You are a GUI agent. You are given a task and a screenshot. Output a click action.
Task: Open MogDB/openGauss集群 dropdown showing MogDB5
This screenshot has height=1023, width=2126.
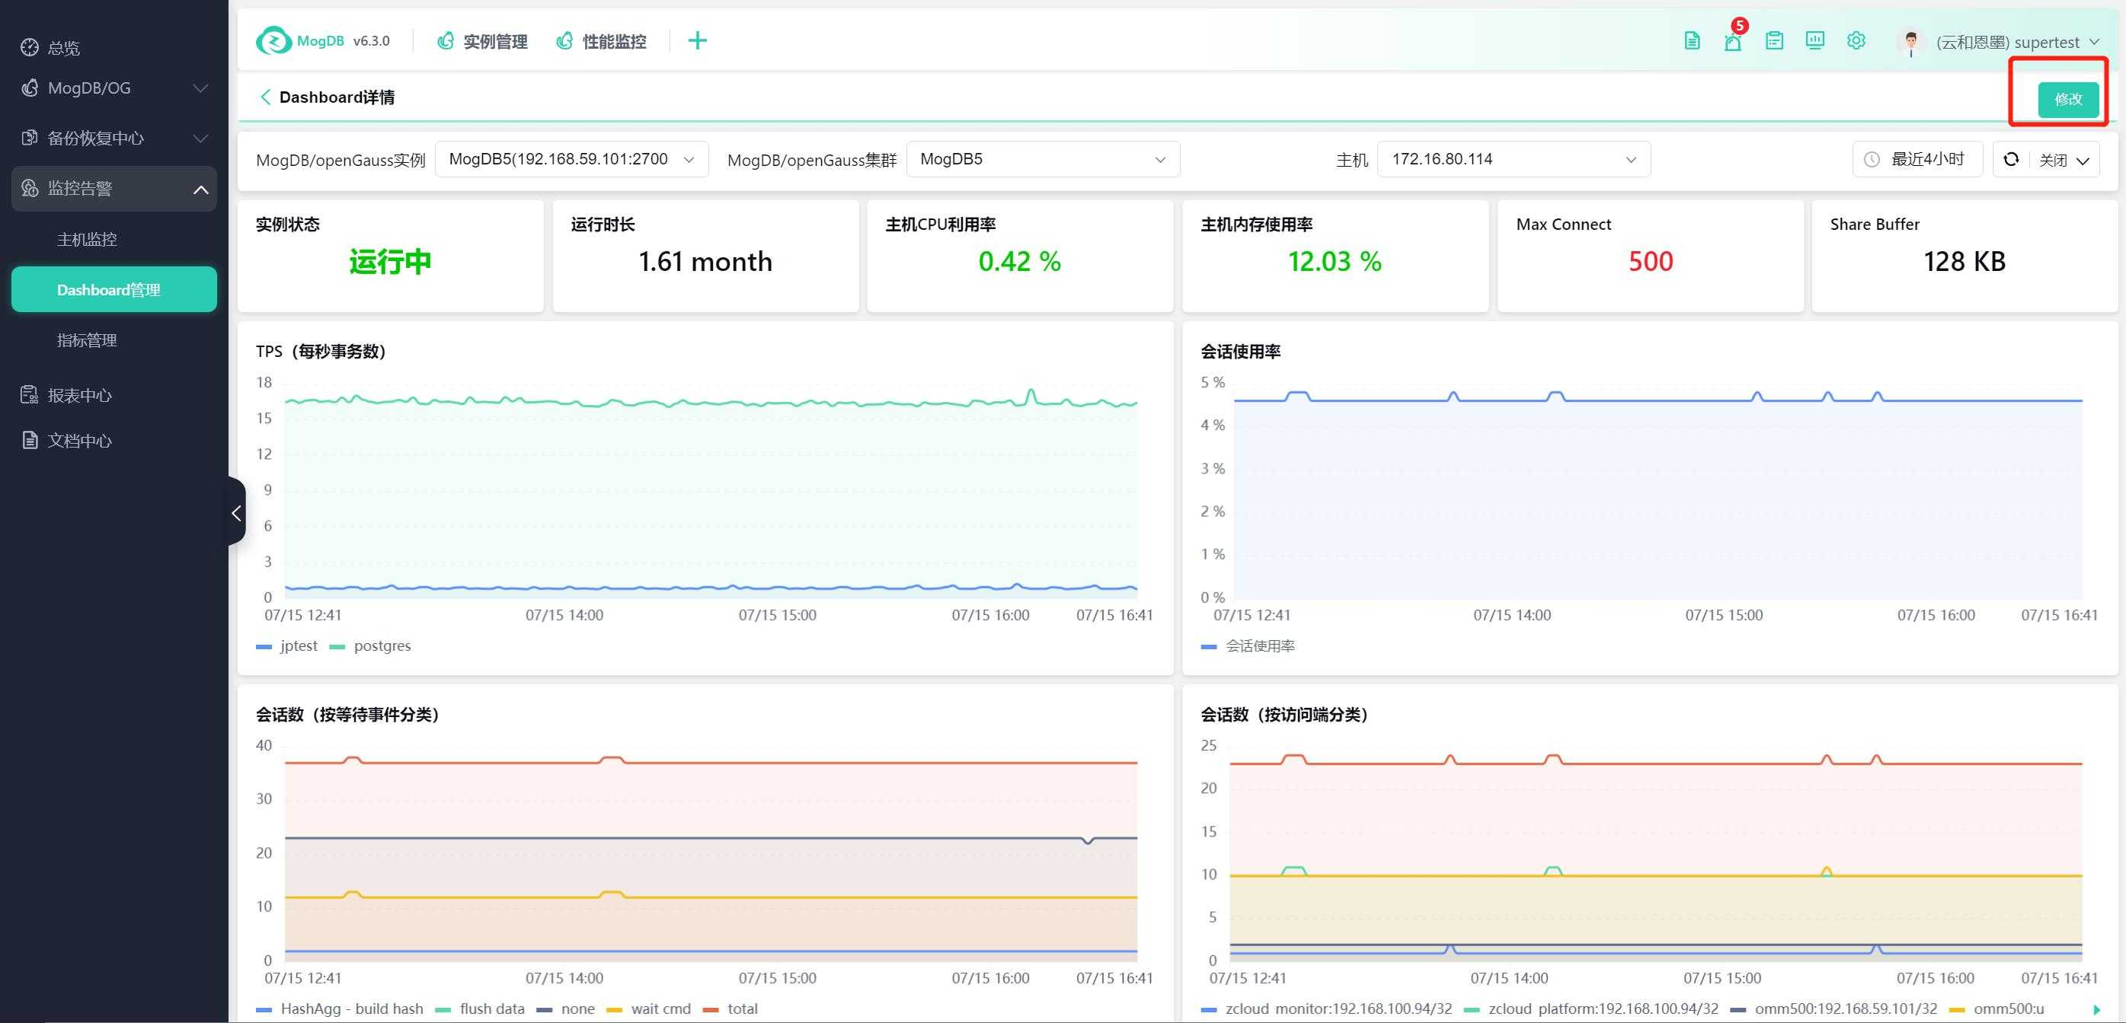pyautogui.click(x=1043, y=159)
